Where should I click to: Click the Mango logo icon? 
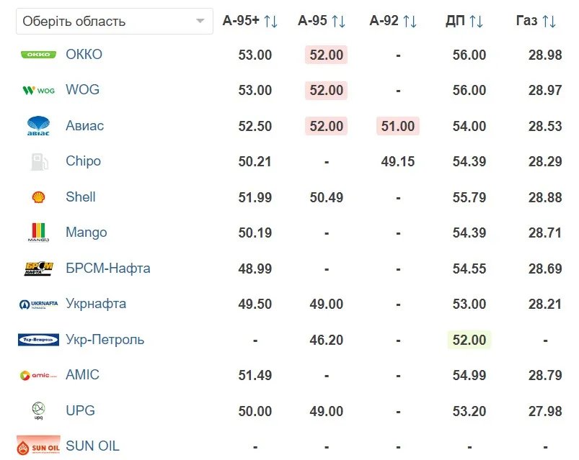point(39,233)
